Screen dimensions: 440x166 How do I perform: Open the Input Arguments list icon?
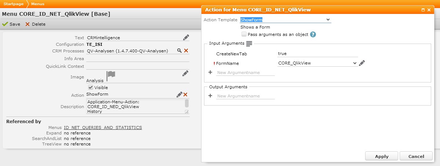point(249,44)
